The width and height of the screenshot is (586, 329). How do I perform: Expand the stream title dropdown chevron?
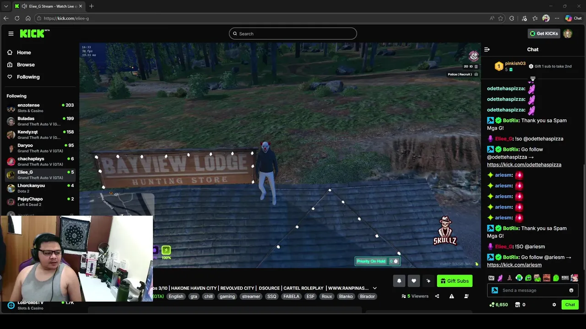click(374, 288)
